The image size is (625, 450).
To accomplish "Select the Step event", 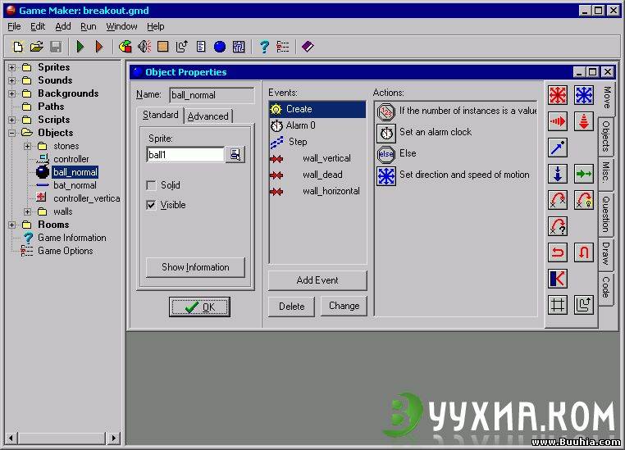I will point(317,142).
